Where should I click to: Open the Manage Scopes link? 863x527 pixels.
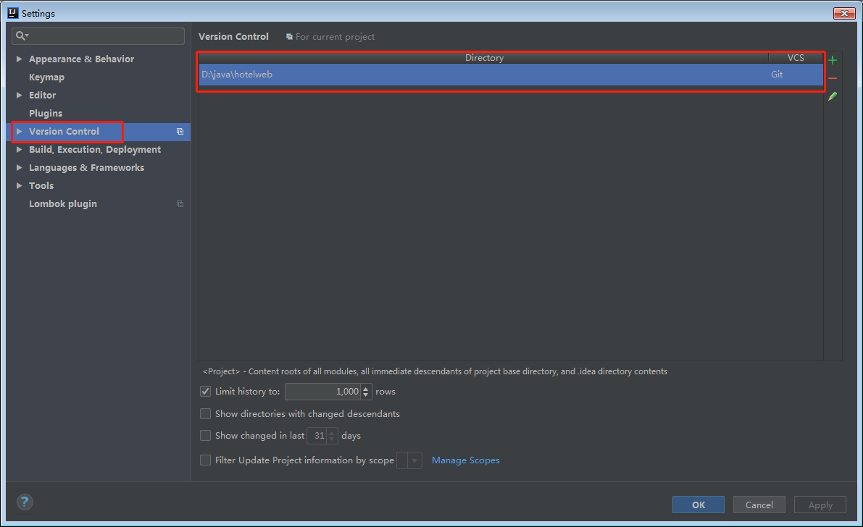466,460
